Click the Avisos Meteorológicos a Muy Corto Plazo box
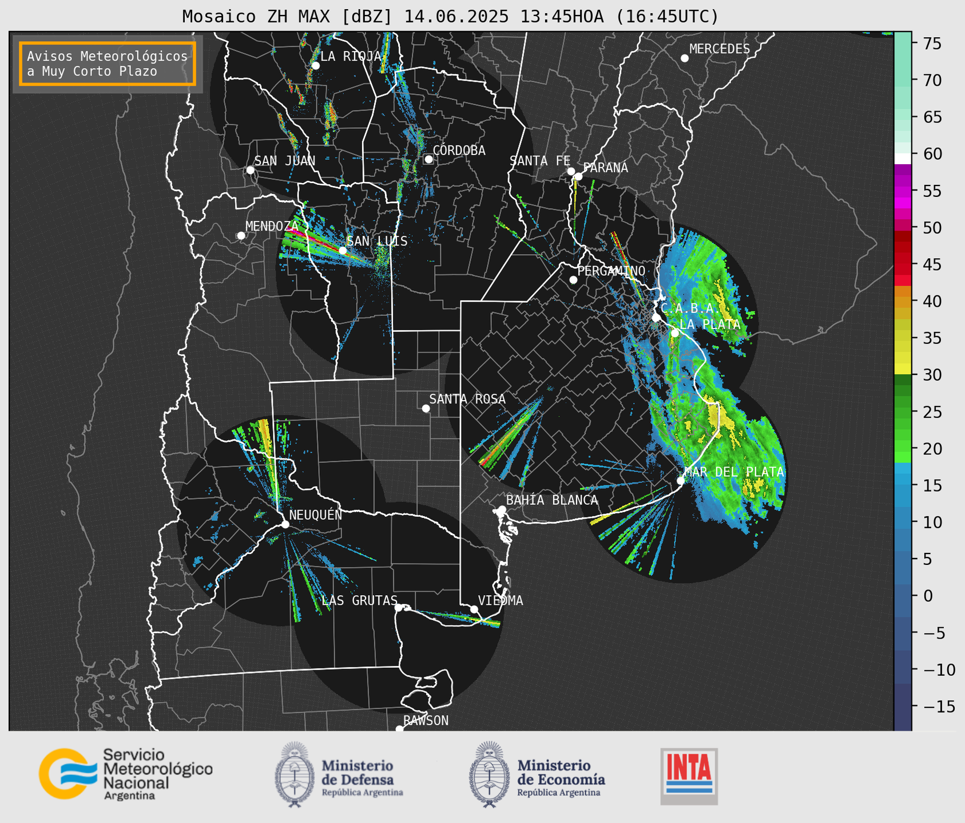965x823 pixels. [108, 64]
